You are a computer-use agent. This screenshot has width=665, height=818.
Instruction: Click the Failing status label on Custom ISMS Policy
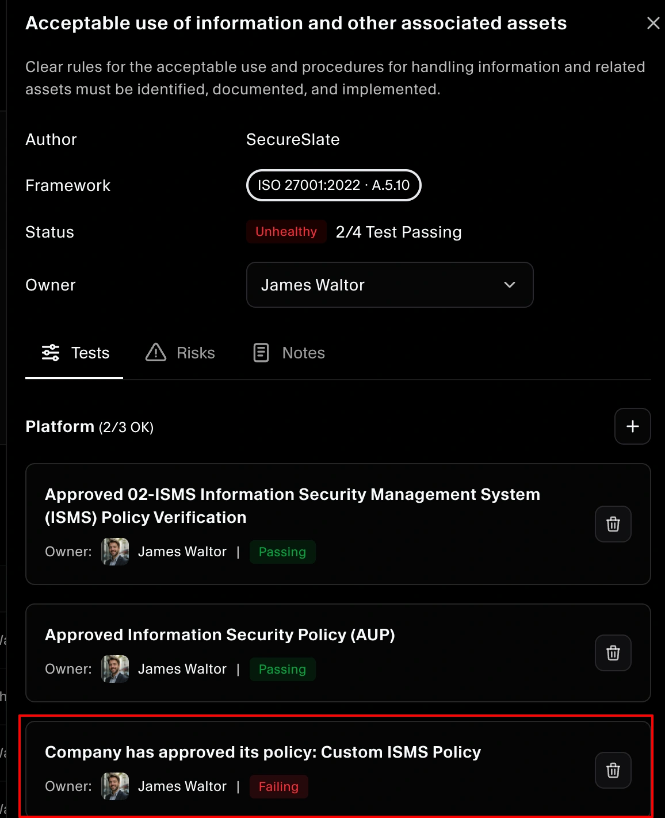pyautogui.click(x=278, y=786)
